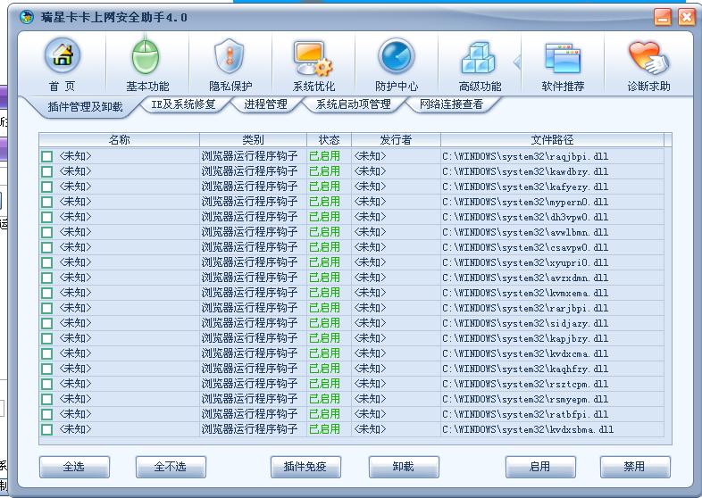Open 高级功能 cubes icon

(x=478, y=57)
